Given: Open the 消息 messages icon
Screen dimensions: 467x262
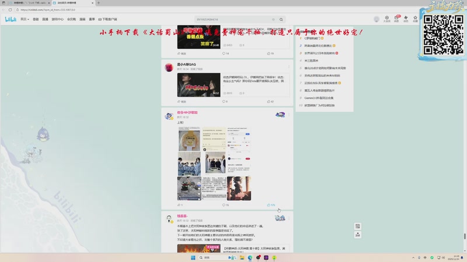Looking at the screenshot, I should click(396, 19).
